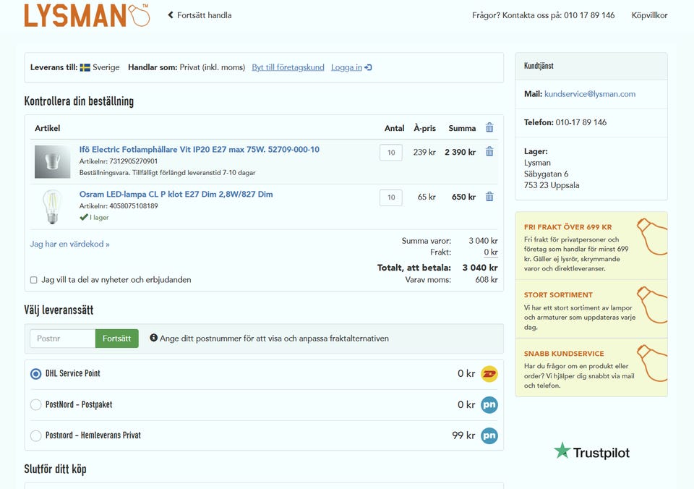Select PostNord - Postpaket delivery option

point(36,405)
